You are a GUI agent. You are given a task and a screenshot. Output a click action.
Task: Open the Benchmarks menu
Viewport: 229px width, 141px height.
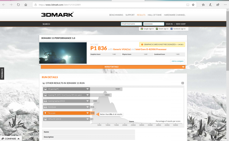coord(116,15)
